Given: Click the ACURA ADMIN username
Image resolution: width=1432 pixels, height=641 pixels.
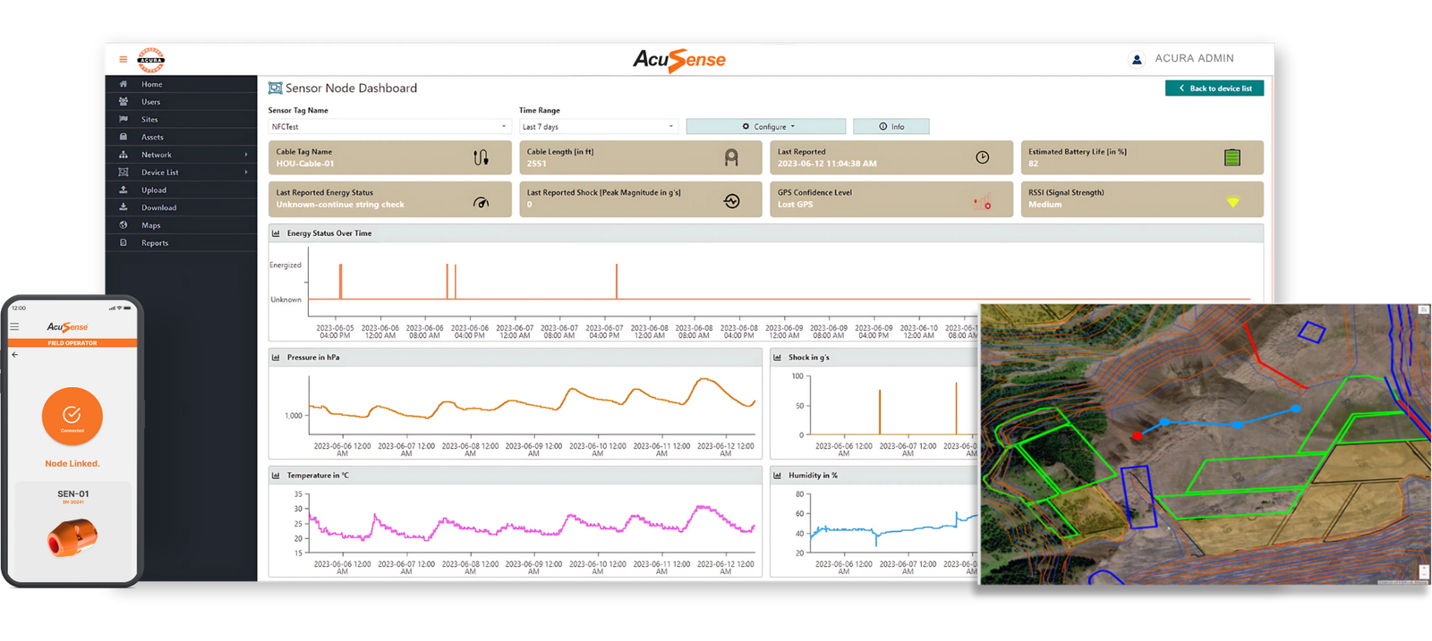Looking at the screenshot, I should click(x=1194, y=58).
